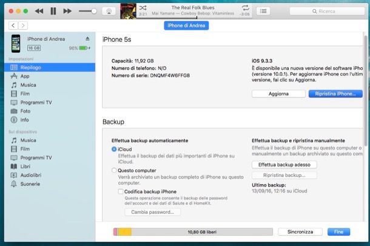The height and width of the screenshot is (246, 370).
Task: Skip back to the previous track
Action: pos(39,11)
